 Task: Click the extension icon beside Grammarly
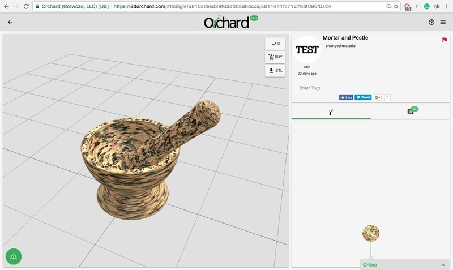[x=437, y=6]
